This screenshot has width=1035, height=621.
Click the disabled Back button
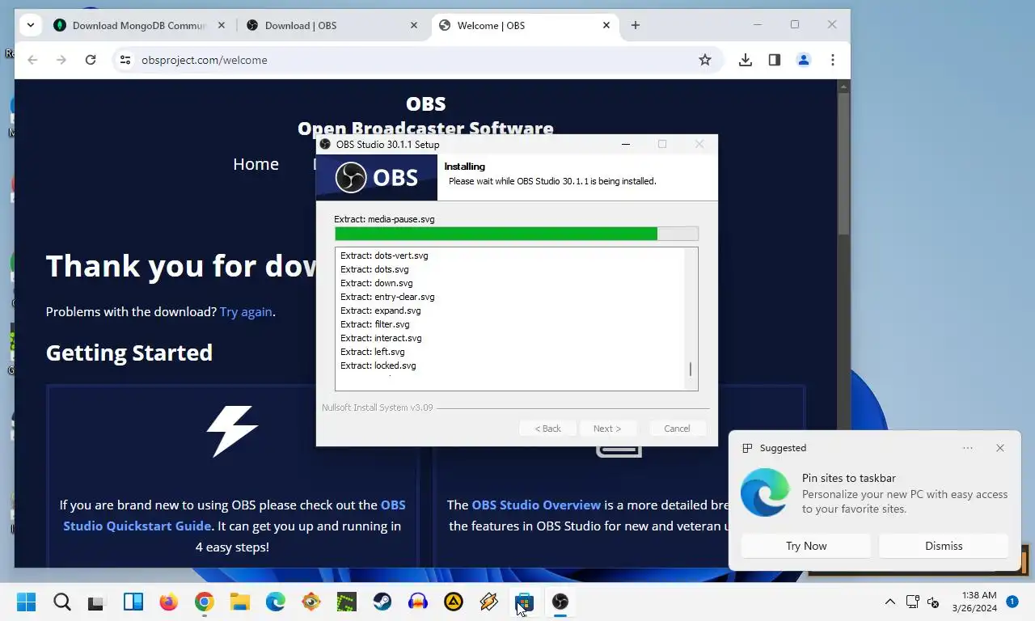point(547,429)
